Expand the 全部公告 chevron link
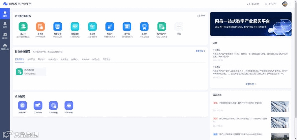 click(256, 84)
